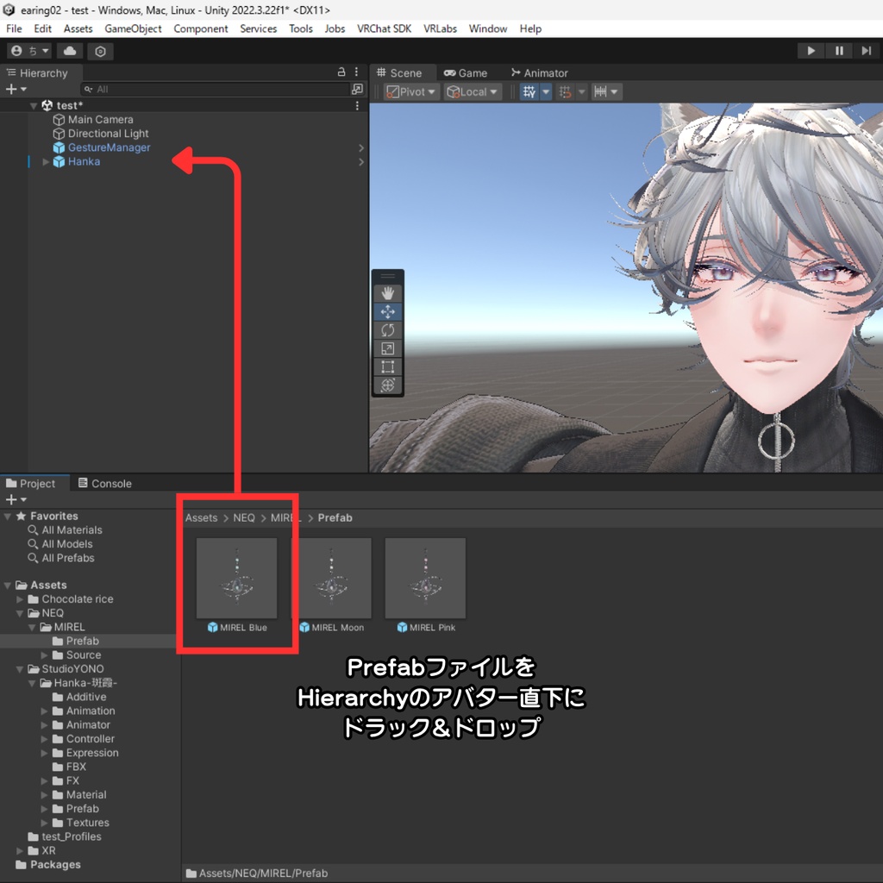
Task: Select the Rotate tool
Action: 387,330
